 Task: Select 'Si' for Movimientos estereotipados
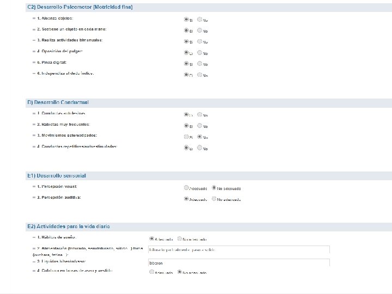tap(187, 137)
